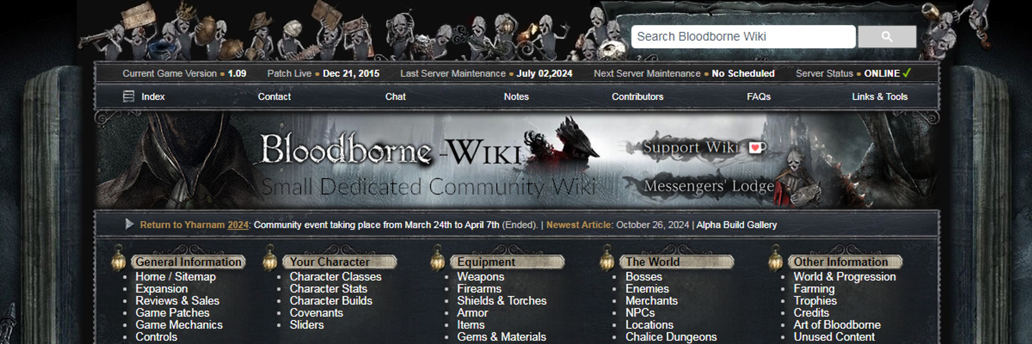Open the Chat menu item

pyautogui.click(x=395, y=97)
